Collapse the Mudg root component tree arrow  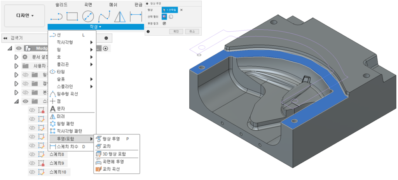(x=10, y=48)
